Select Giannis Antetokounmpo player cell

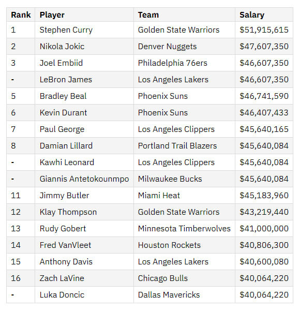(x=84, y=179)
